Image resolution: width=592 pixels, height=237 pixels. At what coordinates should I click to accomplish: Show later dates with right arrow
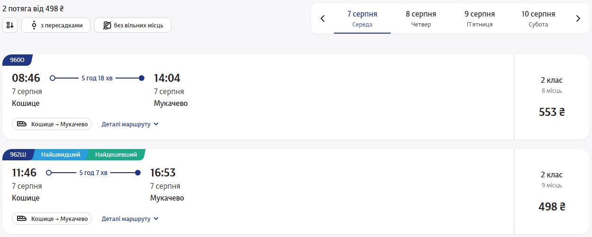[578, 19]
